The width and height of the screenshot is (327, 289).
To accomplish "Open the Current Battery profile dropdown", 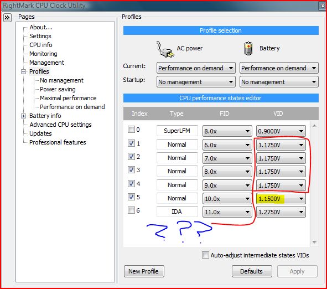I will pyautogui.click(x=279, y=68).
